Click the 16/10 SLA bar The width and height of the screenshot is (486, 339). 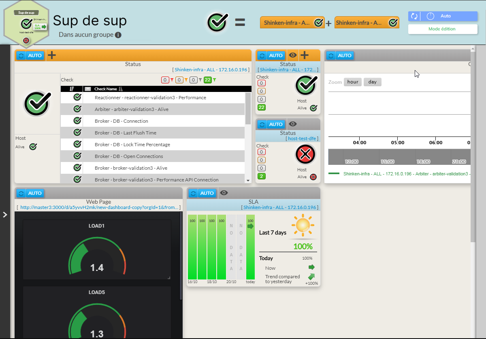coord(192,247)
